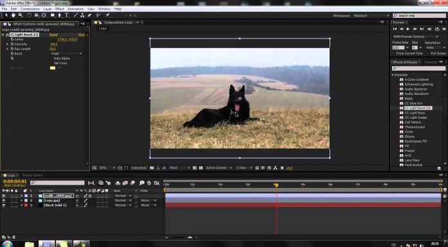
Task: Toggle the Live Update icon in timeline
Action: click(x=101, y=183)
